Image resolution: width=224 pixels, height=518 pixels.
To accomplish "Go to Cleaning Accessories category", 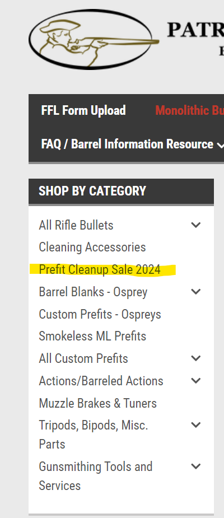I will [92, 247].
